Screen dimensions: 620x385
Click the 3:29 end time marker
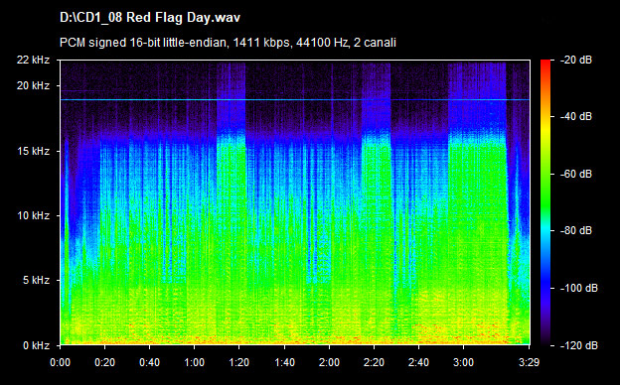click(529, 362)
